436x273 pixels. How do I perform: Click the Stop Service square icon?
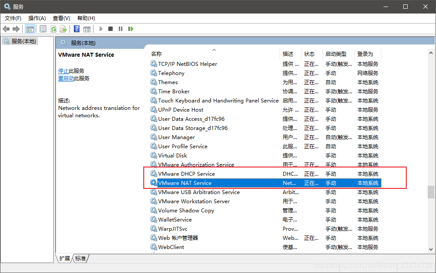(x=111, y=29)
